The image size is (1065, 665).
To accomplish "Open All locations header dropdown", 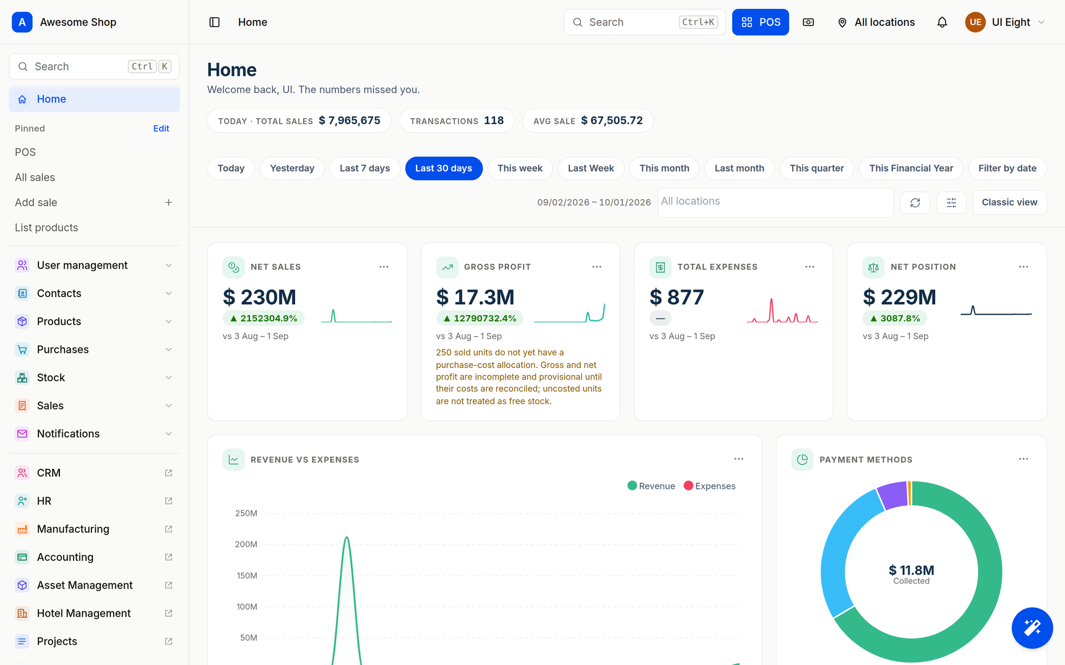I will [x=876, y=22].
